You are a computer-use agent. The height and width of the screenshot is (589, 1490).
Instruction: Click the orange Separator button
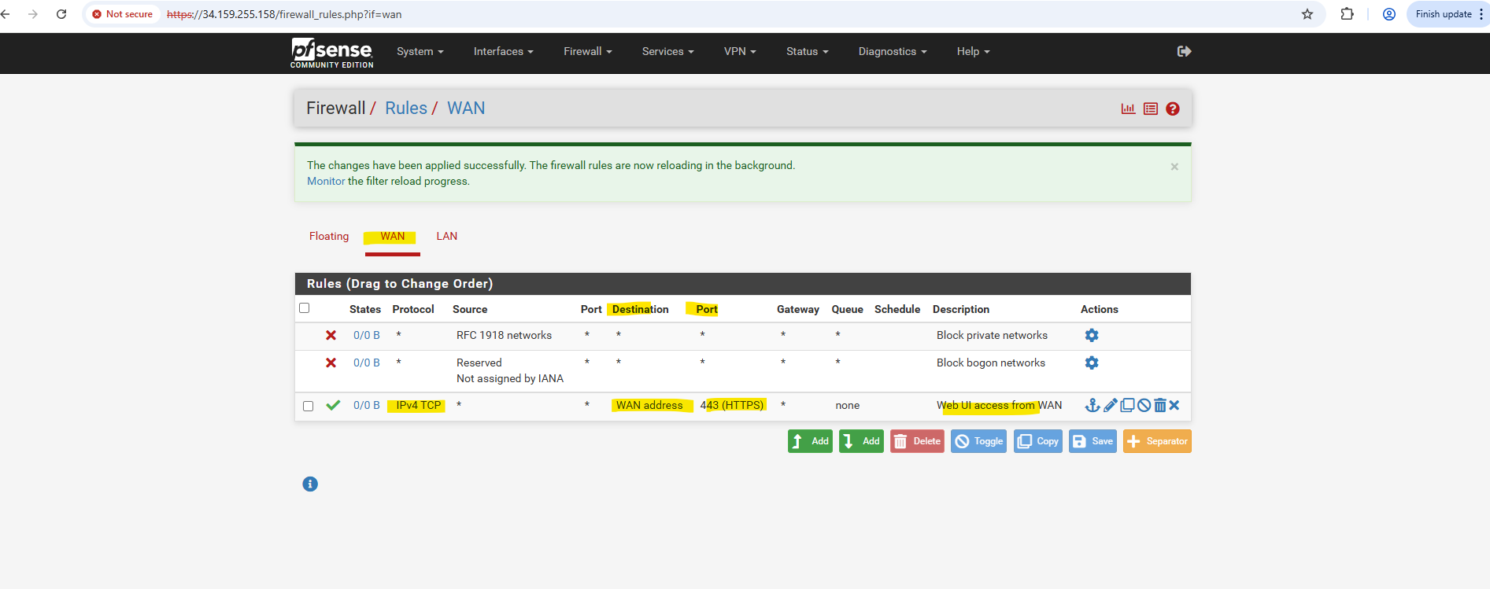click(1157, 441)
